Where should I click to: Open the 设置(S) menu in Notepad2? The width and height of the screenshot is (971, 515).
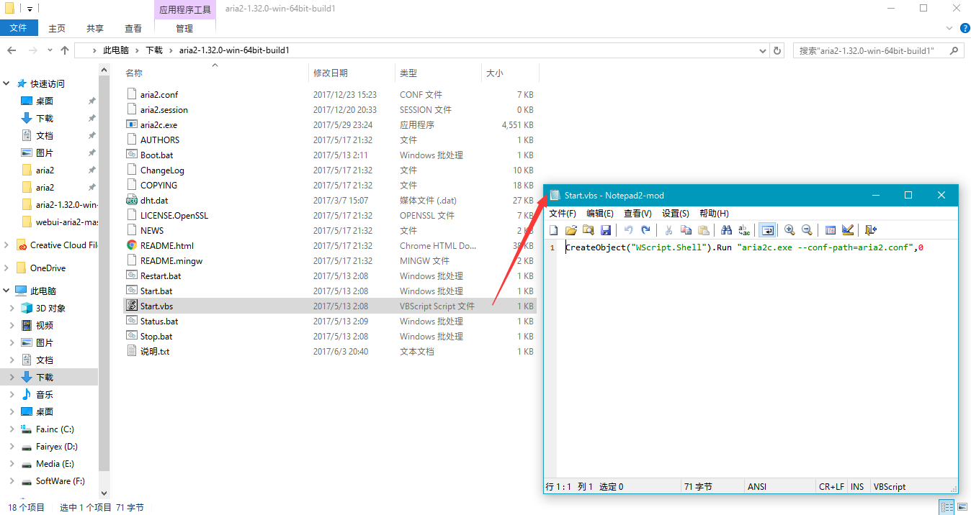675,214
